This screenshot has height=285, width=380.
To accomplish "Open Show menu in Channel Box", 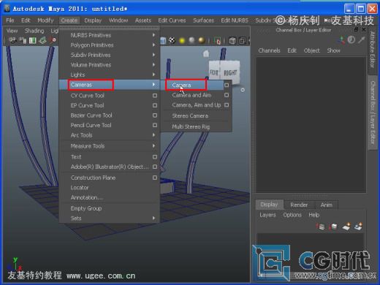I will click(333, 50).
